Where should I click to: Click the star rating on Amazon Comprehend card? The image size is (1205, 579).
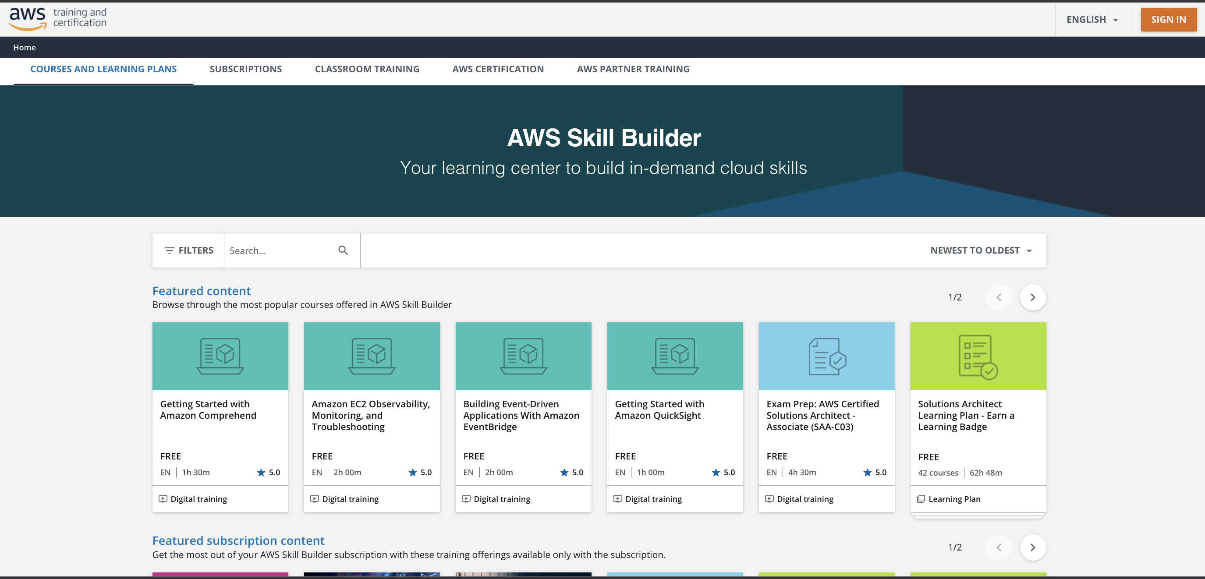coord(269,473)
